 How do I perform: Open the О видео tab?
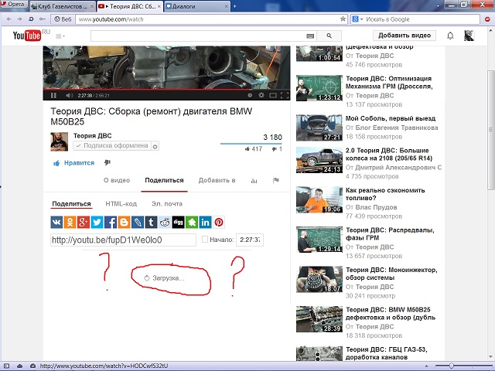click(x=117, y=180)
